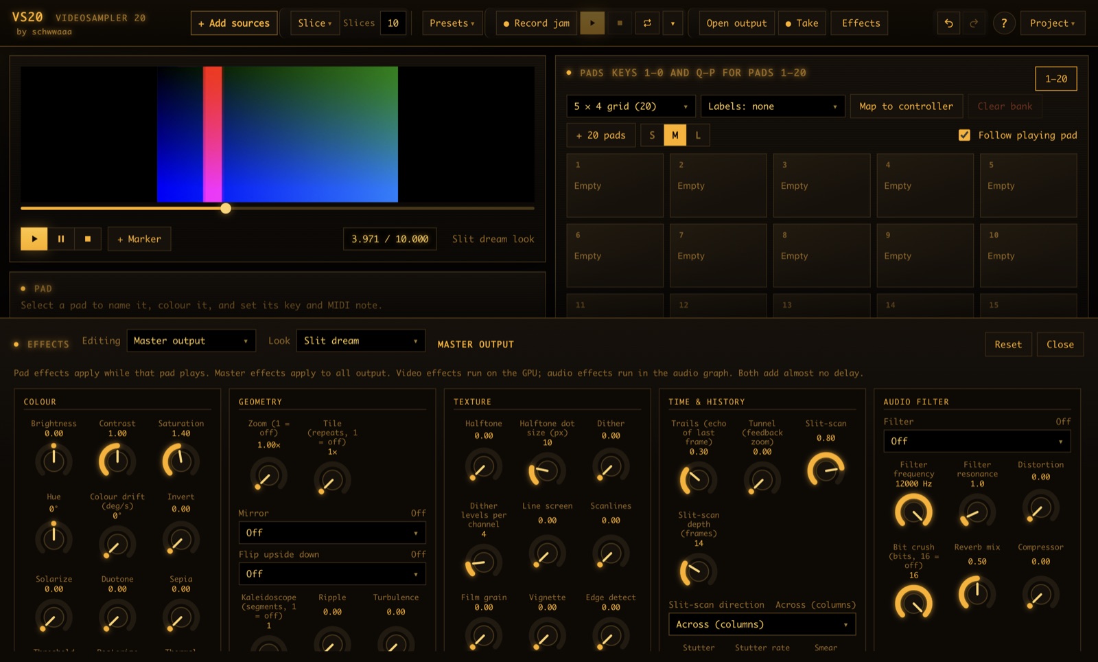Click the Brightness knob
Viewport: 1098px width, 662px height.
(x=54, y=460)
